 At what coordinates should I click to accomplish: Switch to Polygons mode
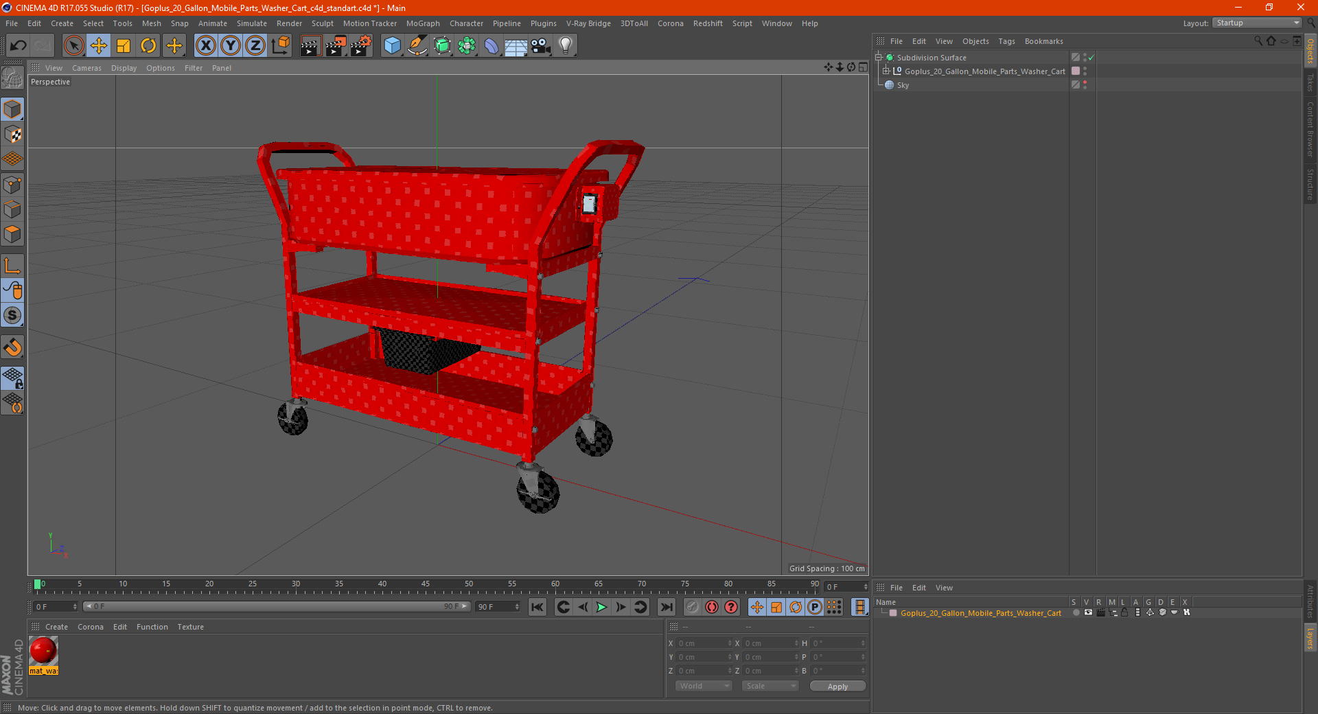pyautogui.click(x=12, y=234)
